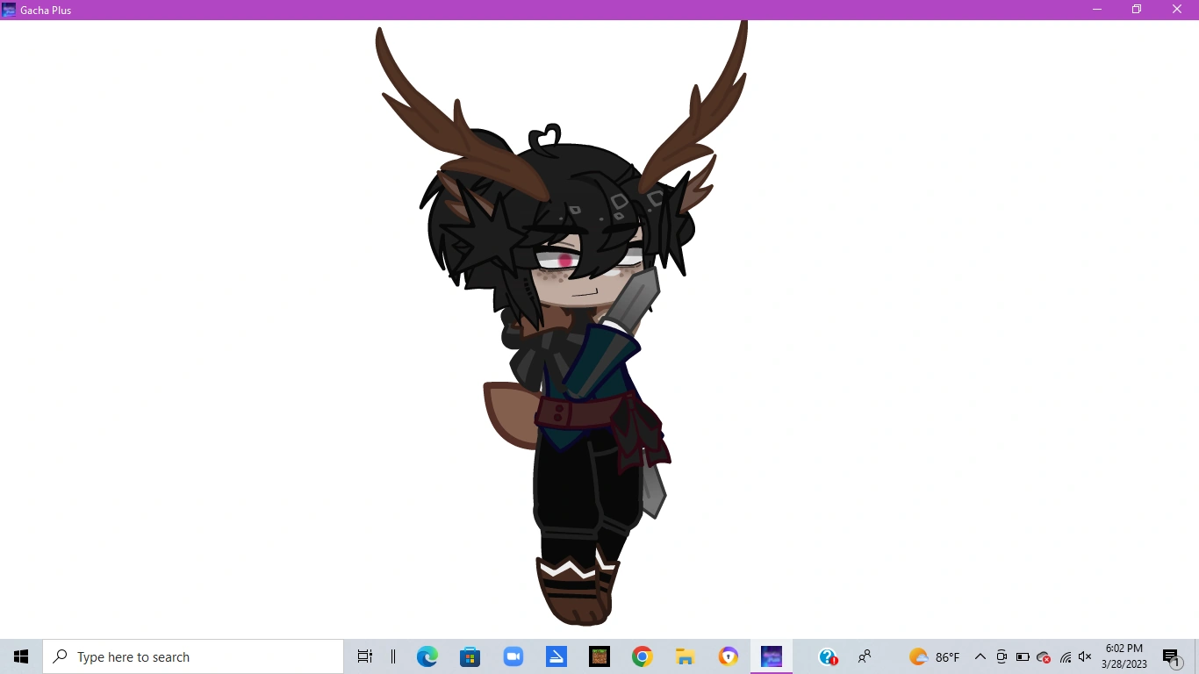Click the Type here to search field

[x=193, y=656]
